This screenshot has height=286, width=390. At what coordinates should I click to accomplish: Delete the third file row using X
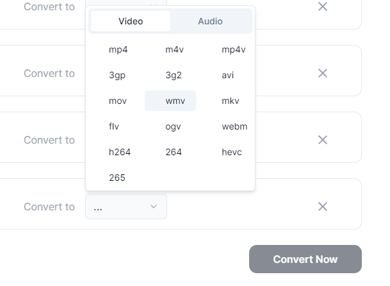(323, 140)
